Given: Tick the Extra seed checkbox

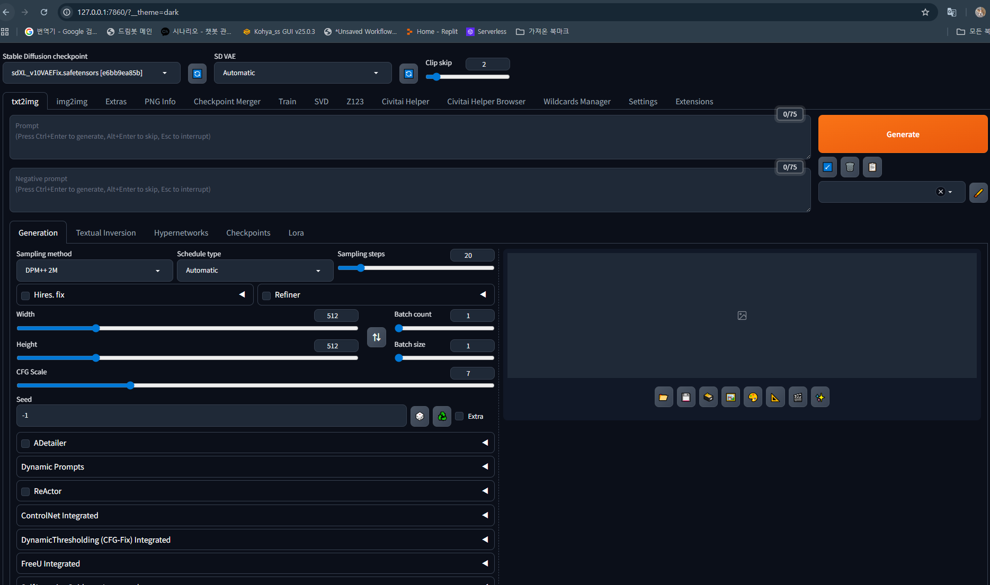Looking at the screenshot, I should click(x=459, y=416).
